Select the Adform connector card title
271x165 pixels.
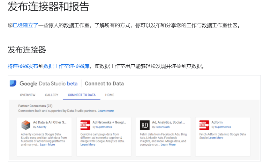click(x=217, y=122)
